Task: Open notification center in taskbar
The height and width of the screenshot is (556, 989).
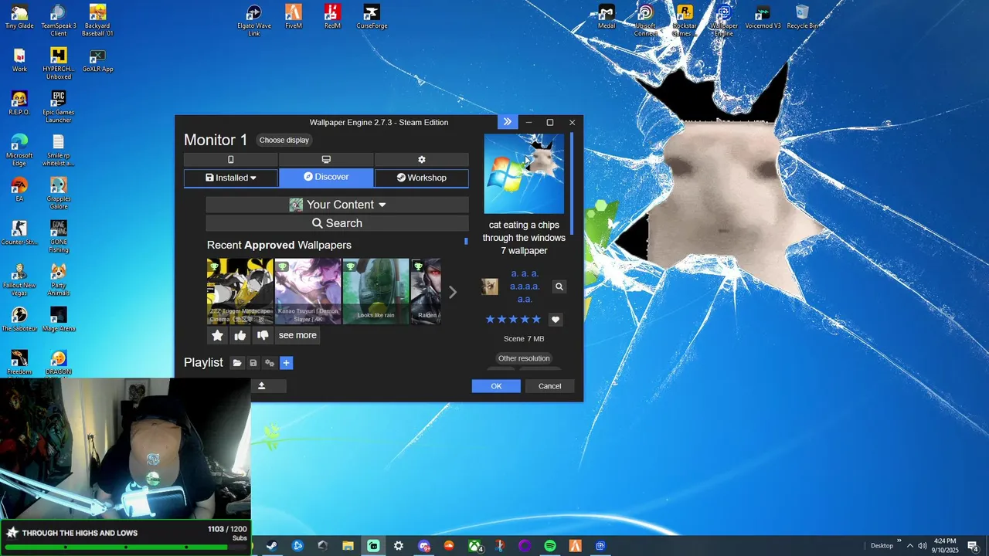Action: pyautogui.click(x=973, y=546)
